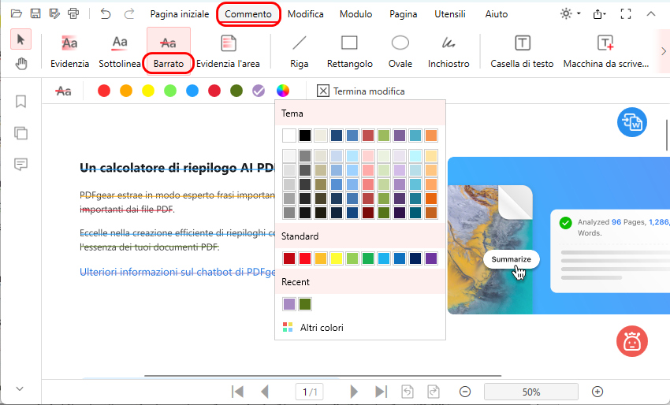Zoom in with the plus button
The image size is (670, 405).
tap(597, 392)
